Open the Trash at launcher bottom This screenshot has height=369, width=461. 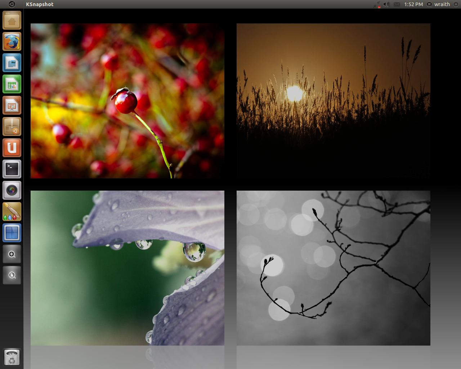12,357
